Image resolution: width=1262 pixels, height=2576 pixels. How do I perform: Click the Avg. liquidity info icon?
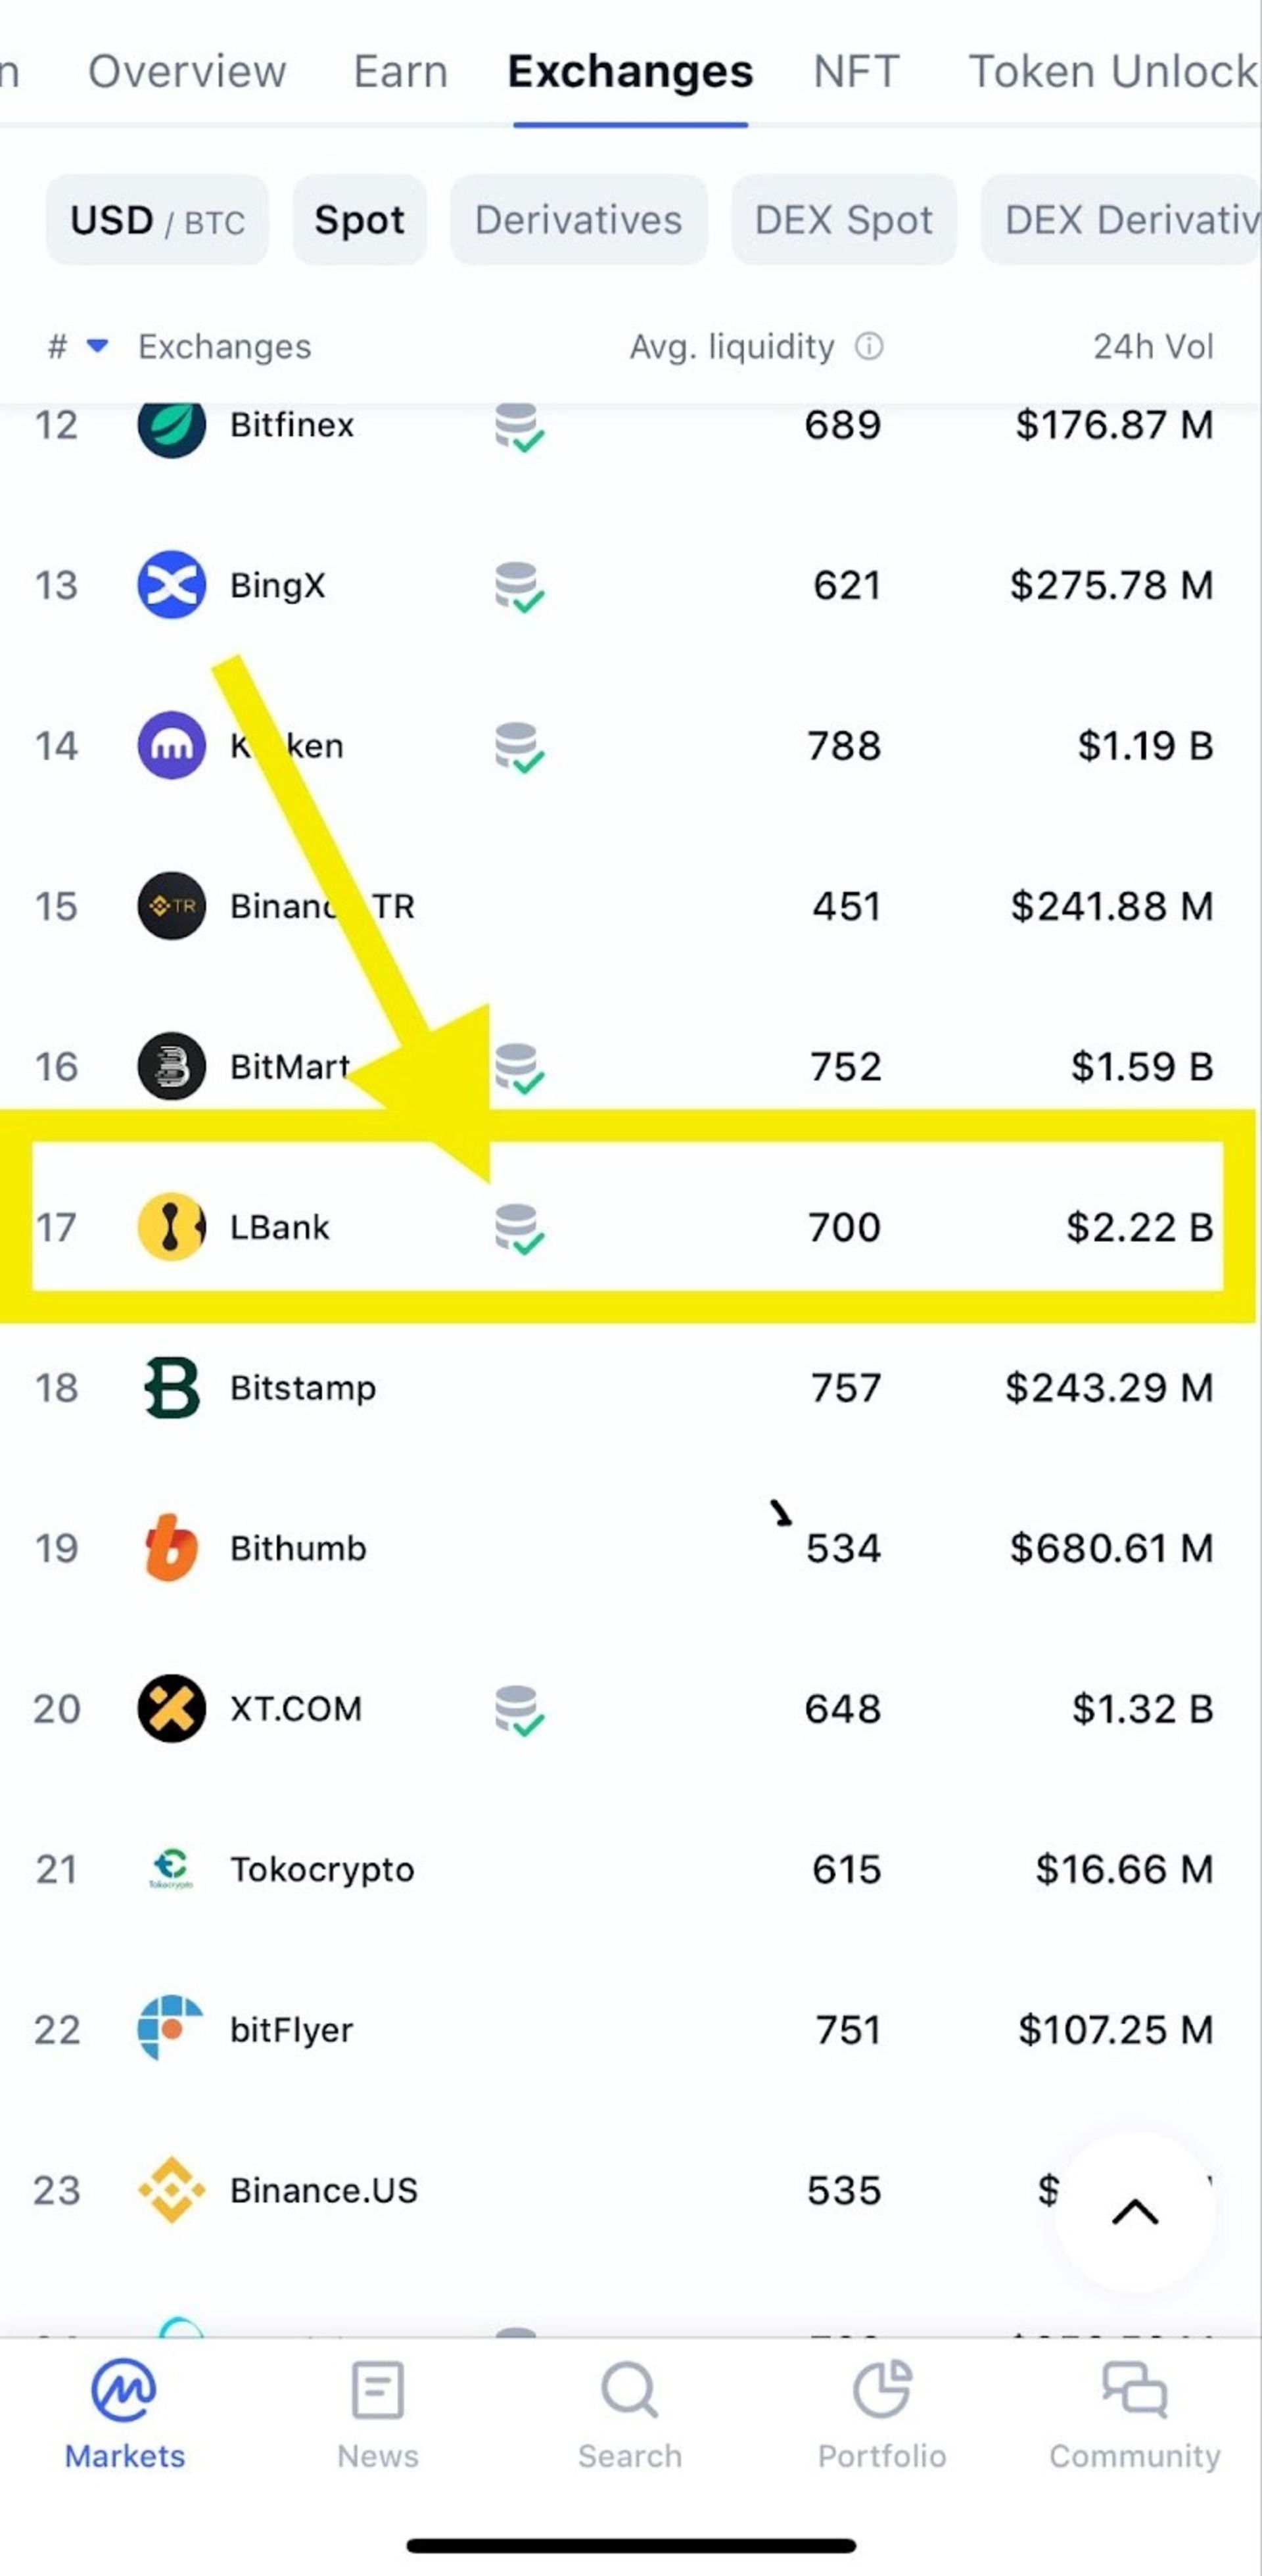tap(869, 347)
